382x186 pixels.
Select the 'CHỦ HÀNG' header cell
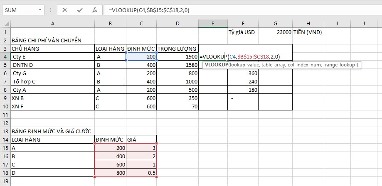[53, 49]
